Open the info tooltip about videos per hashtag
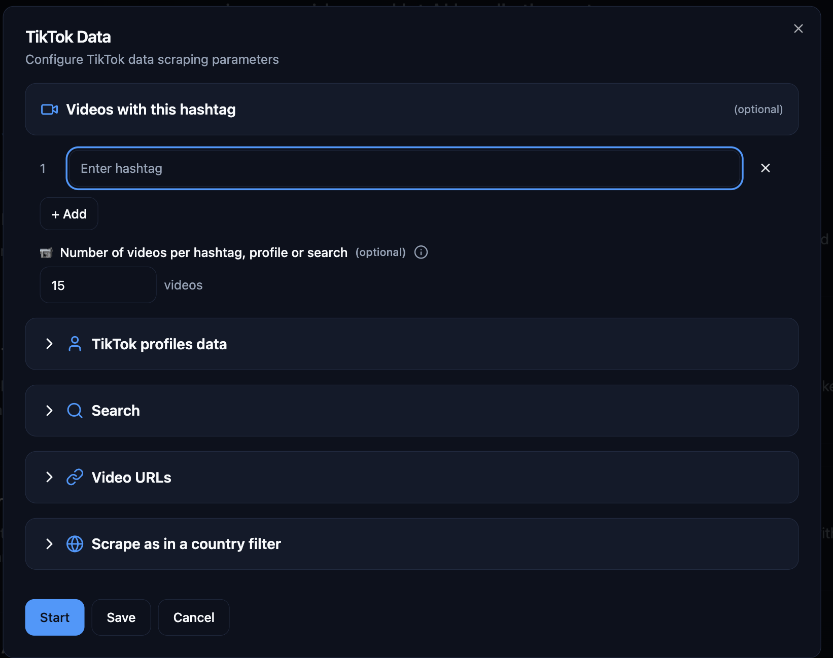Image resolution: width=833 pixels, height=658 pixels. click(x=421, y=252)
